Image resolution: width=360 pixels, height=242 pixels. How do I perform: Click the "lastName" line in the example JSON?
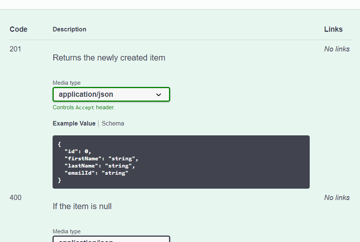point(99,166)
